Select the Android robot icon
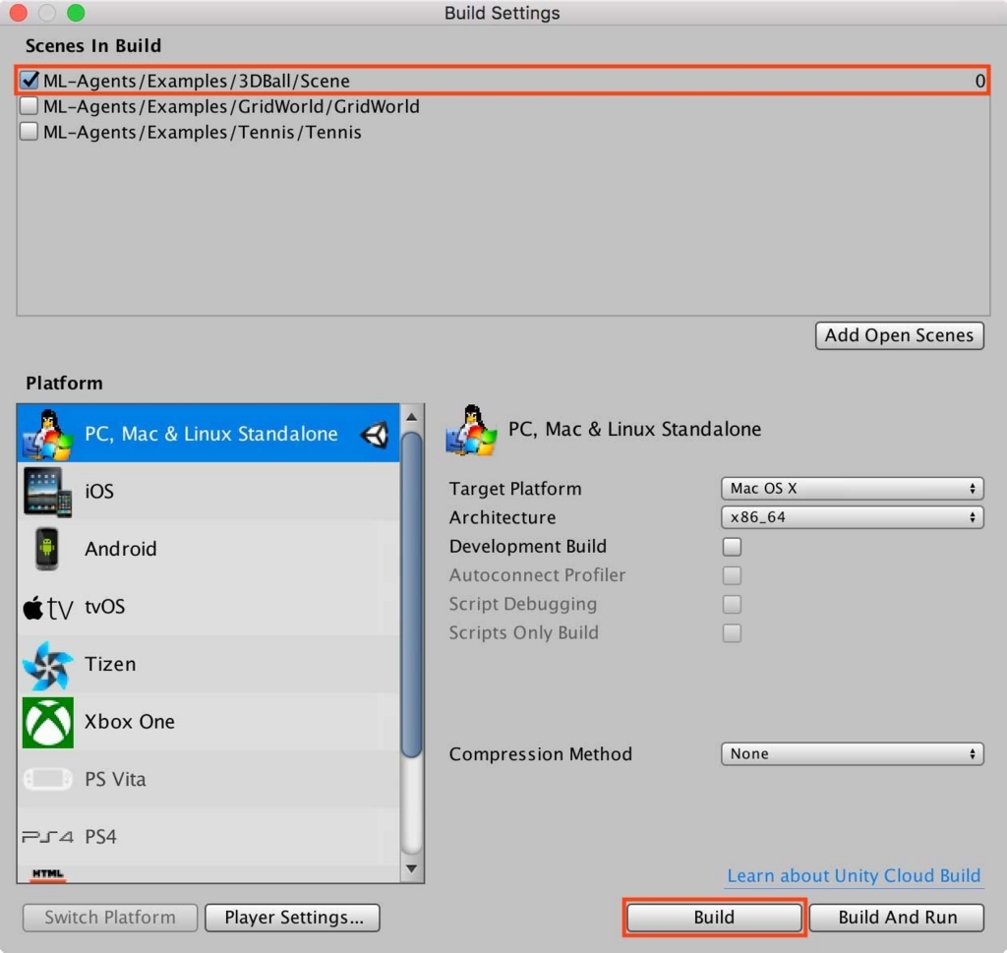 tap(47, 549)
